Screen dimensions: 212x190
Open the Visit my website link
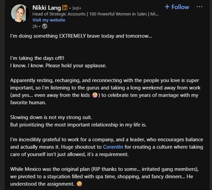(x=49, y=20)
